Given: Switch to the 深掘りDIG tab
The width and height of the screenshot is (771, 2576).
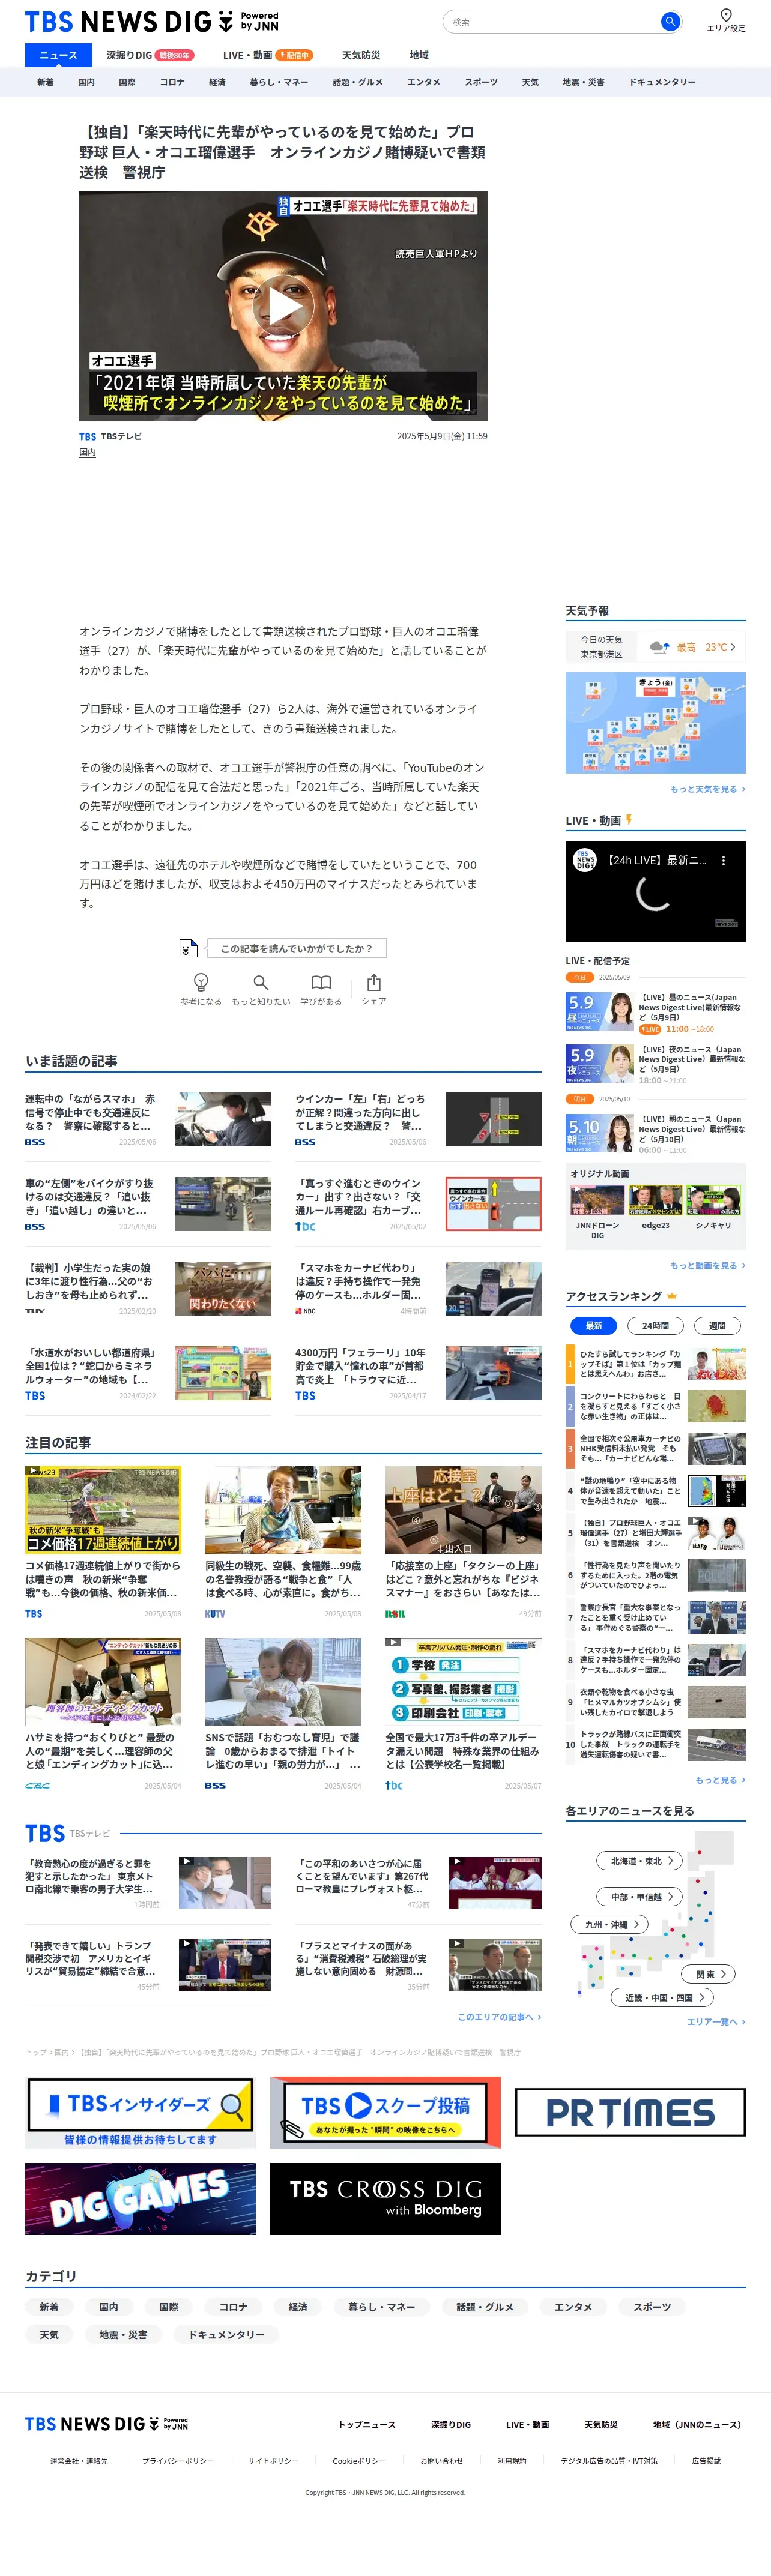Looking at the screenshot, I should (x=150, y=55).
